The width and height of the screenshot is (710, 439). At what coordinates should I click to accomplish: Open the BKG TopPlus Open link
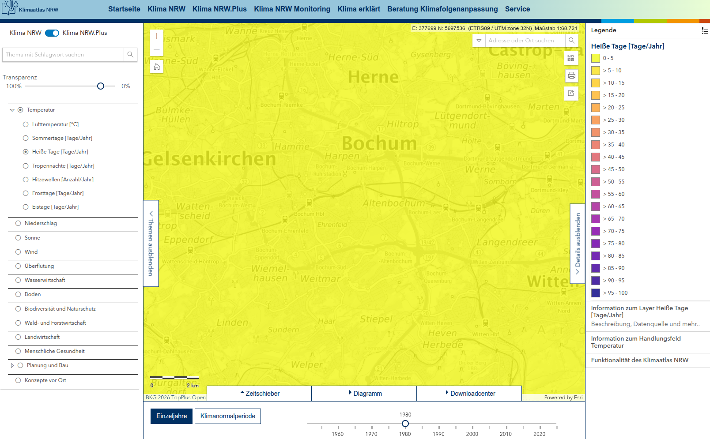point(176,398)
